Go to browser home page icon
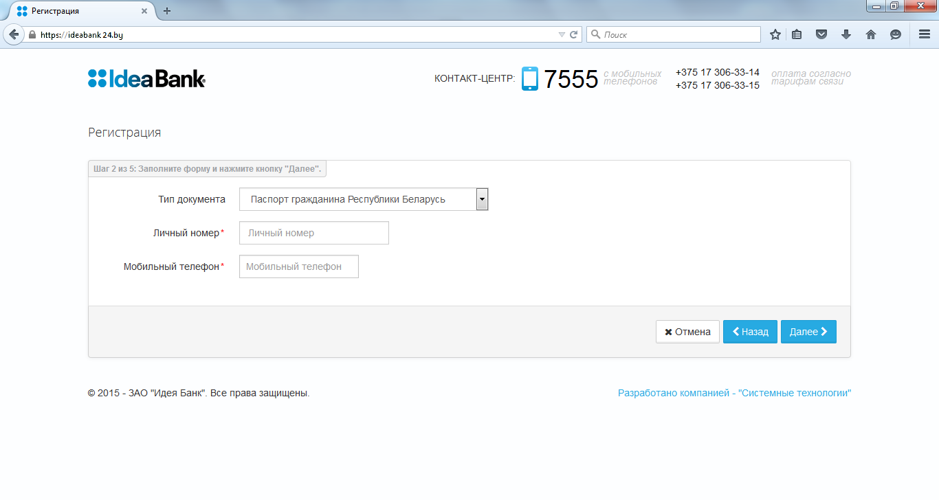The height and width of the screenshot is (500, 939). coord(871,34)
